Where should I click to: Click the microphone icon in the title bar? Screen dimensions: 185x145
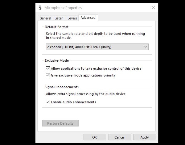pos(40,7)
